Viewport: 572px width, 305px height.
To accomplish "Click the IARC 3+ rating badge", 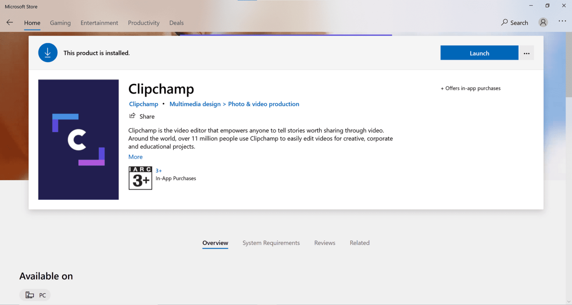I will point(140,178).
